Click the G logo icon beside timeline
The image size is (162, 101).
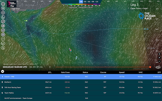pyautogui.click(x=158, y=67)
